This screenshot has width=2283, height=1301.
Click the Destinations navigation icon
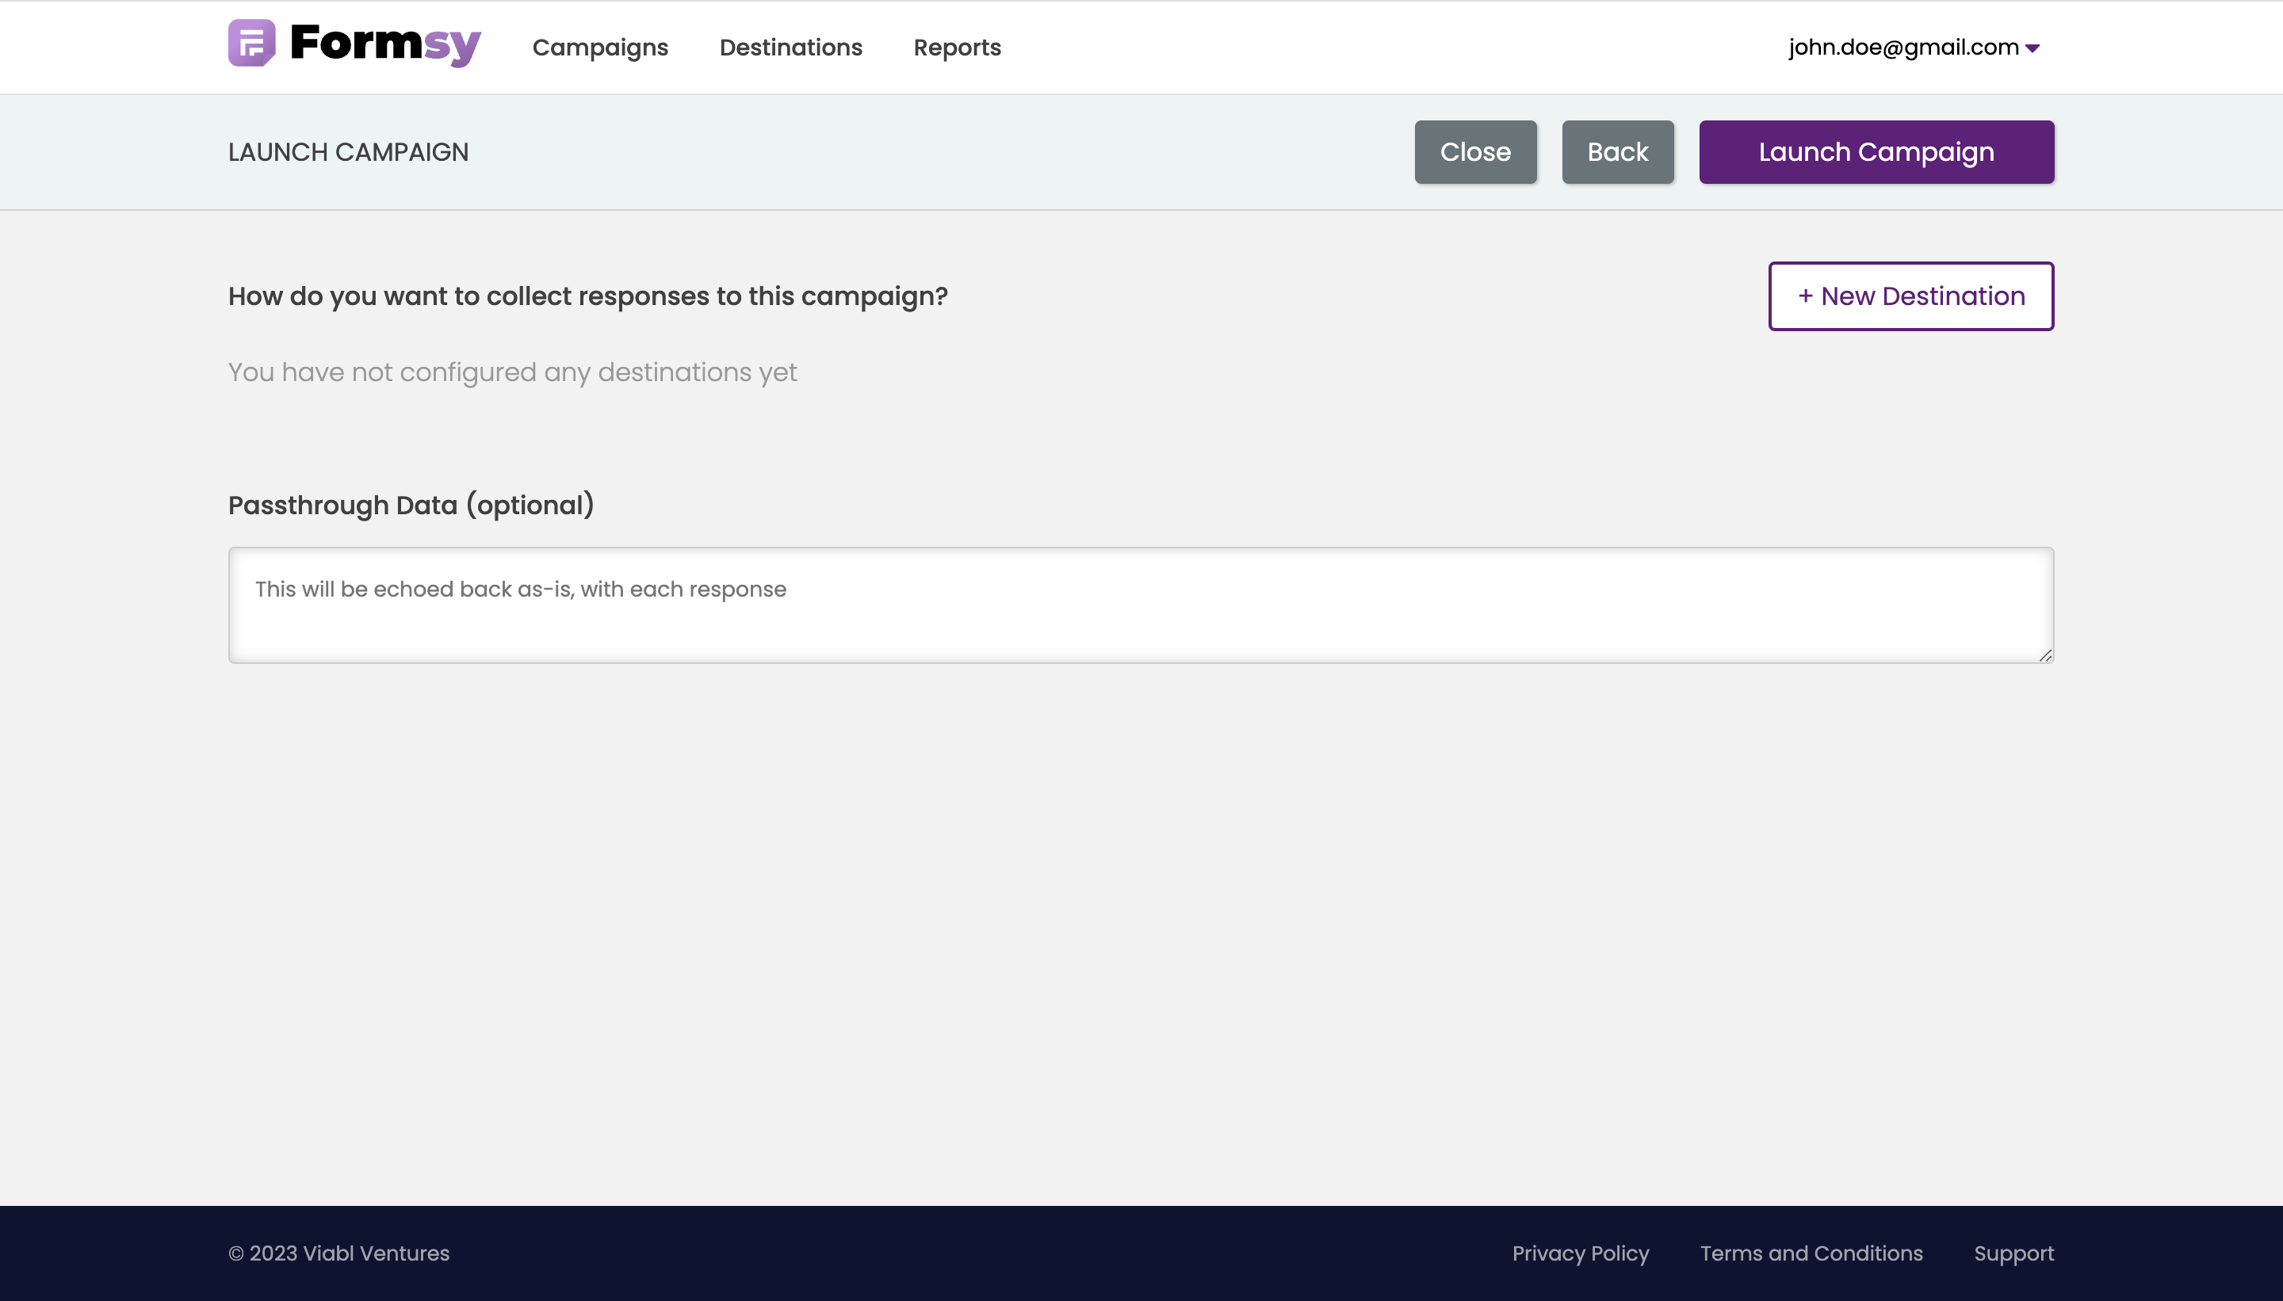790,47
